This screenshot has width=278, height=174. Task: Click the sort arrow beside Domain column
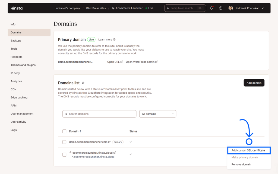point(80,131)
